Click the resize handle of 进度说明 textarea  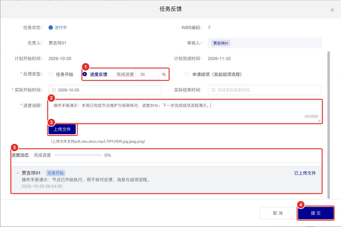319,121
